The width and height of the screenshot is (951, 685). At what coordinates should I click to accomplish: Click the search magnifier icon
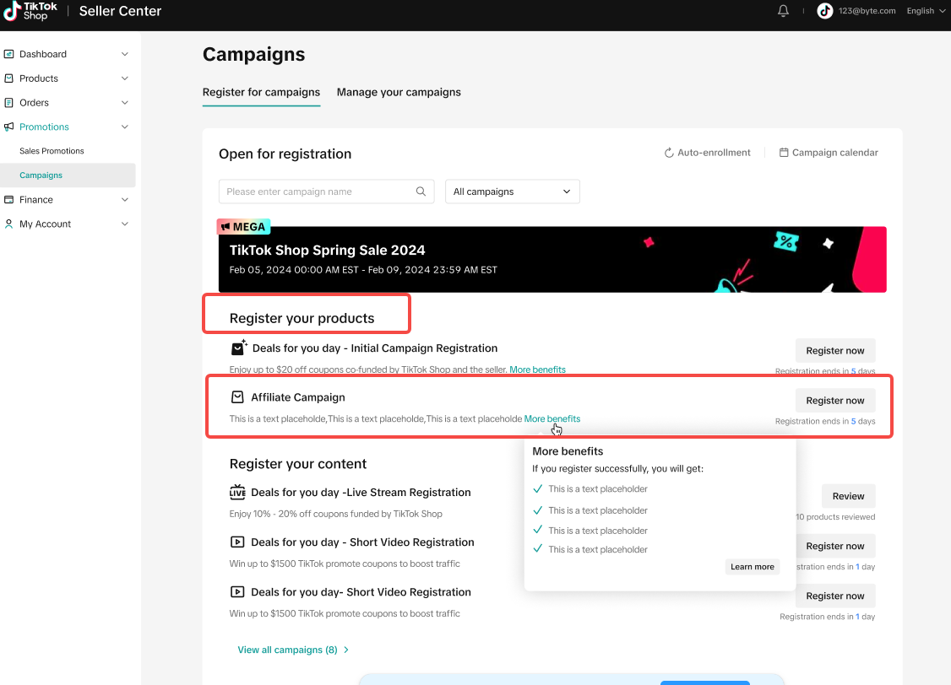[x=421, y=191]
